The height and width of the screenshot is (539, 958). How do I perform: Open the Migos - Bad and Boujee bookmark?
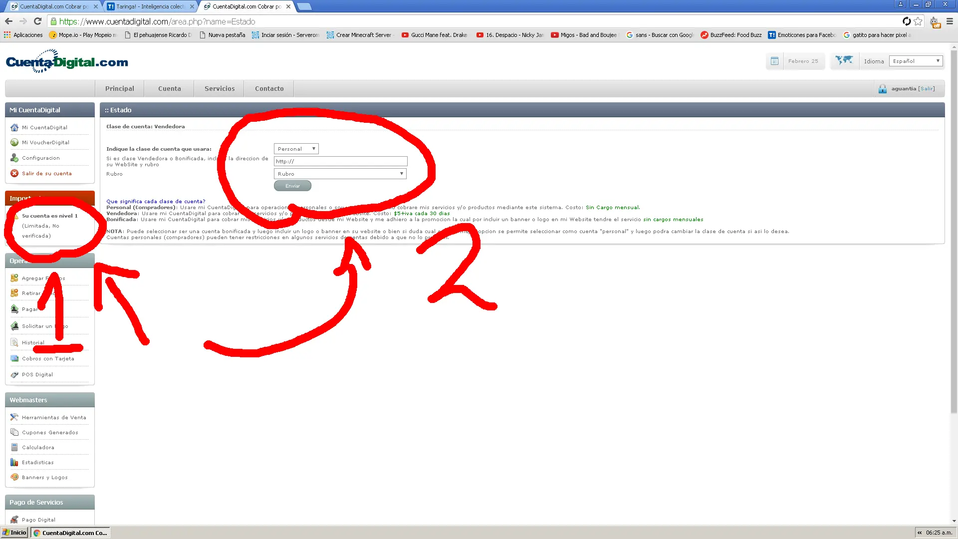tap(584, 35)
